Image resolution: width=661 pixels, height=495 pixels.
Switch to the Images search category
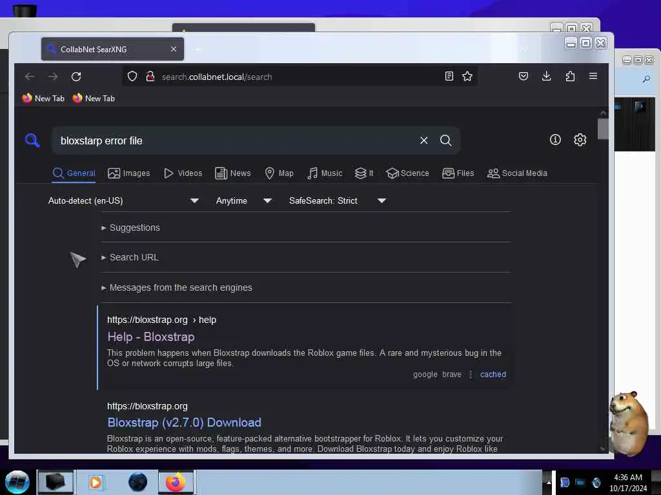pyautogui.click(x=129, y=173)
